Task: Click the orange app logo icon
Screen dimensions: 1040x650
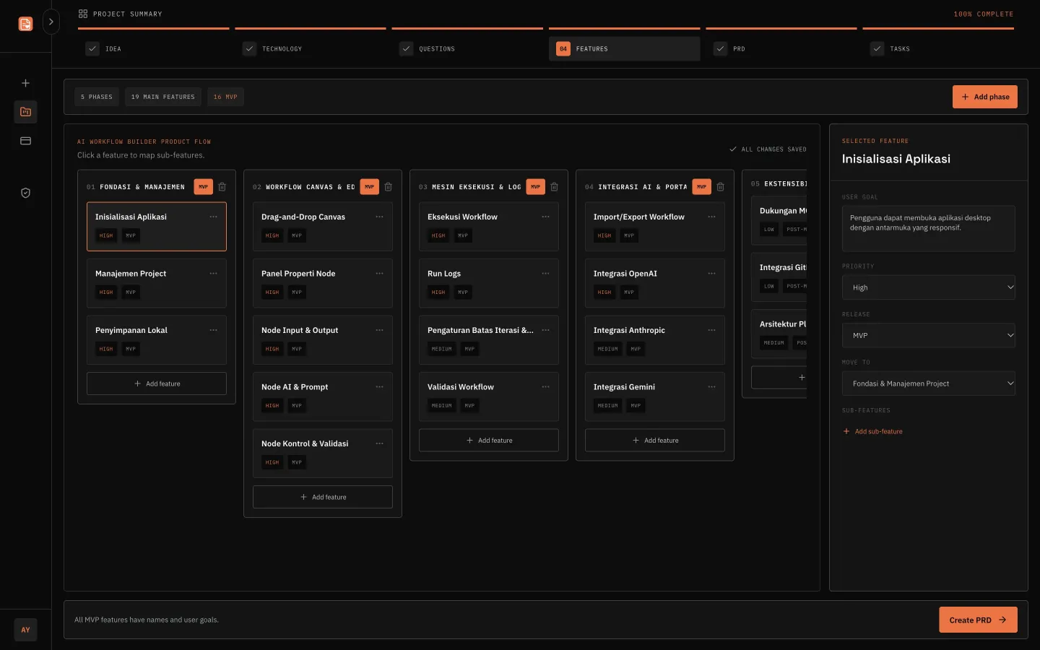Action: [25, 24]
